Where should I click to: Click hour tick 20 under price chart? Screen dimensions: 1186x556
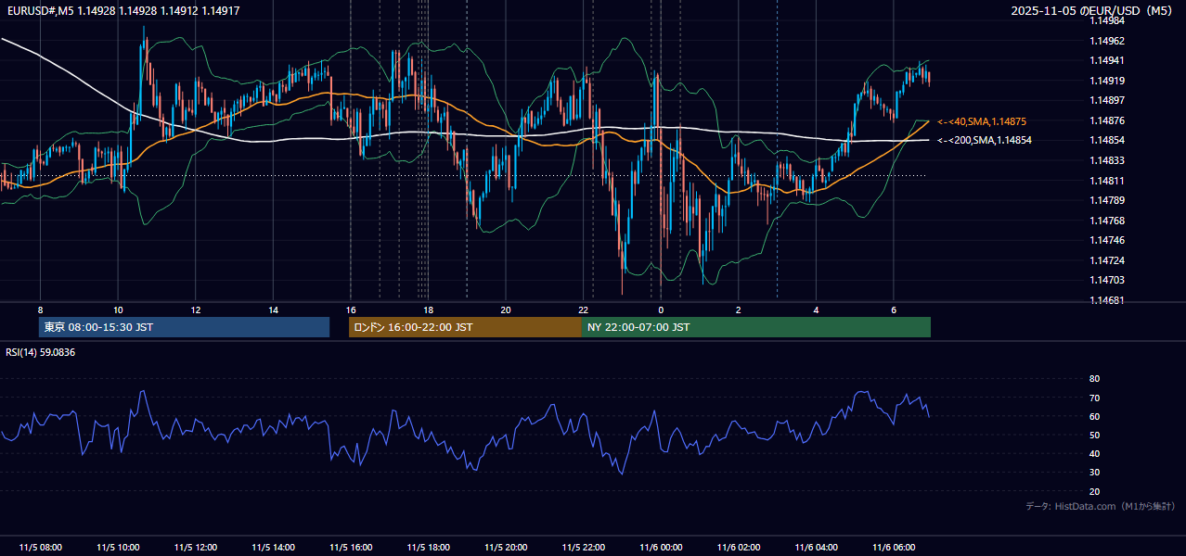[x=506, y=310]
